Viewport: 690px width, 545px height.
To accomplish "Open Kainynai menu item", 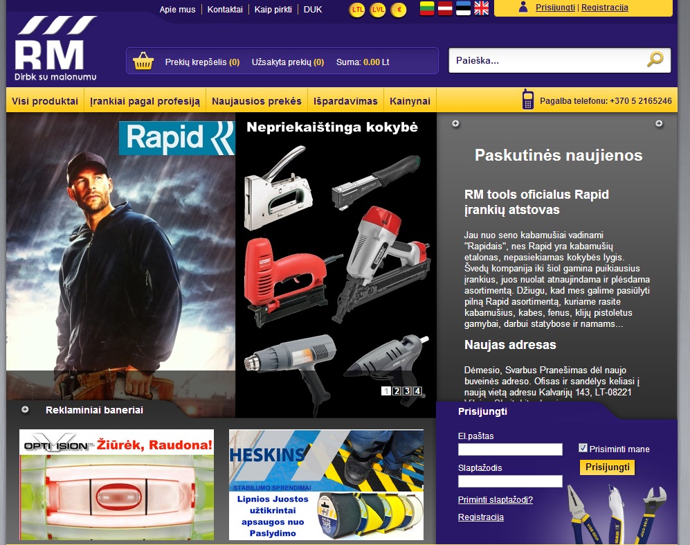I will click(x=410, y=101).
